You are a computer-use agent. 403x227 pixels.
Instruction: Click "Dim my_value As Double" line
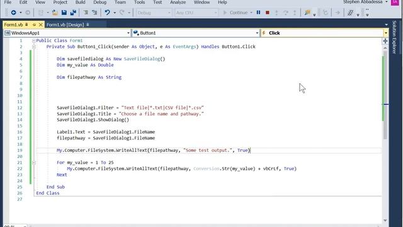coord(85,65)
